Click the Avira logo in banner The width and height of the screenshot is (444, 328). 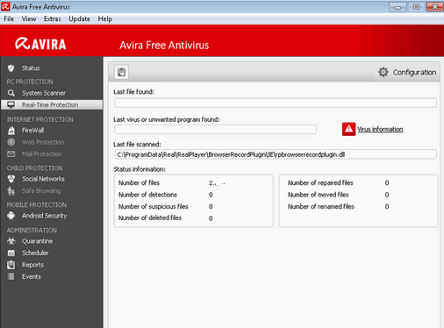click(40, 44)
